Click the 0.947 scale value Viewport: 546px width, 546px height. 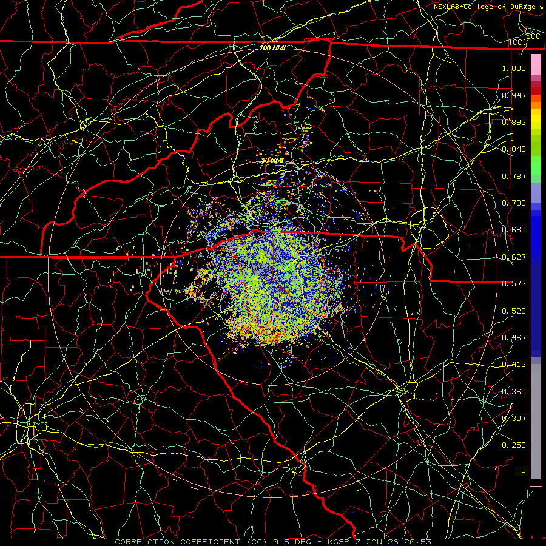click(514, 95)
